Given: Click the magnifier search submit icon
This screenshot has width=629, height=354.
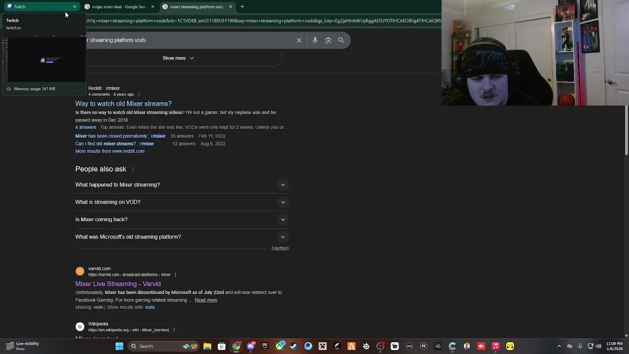Looking at the screenshot, I should [341, 40].
